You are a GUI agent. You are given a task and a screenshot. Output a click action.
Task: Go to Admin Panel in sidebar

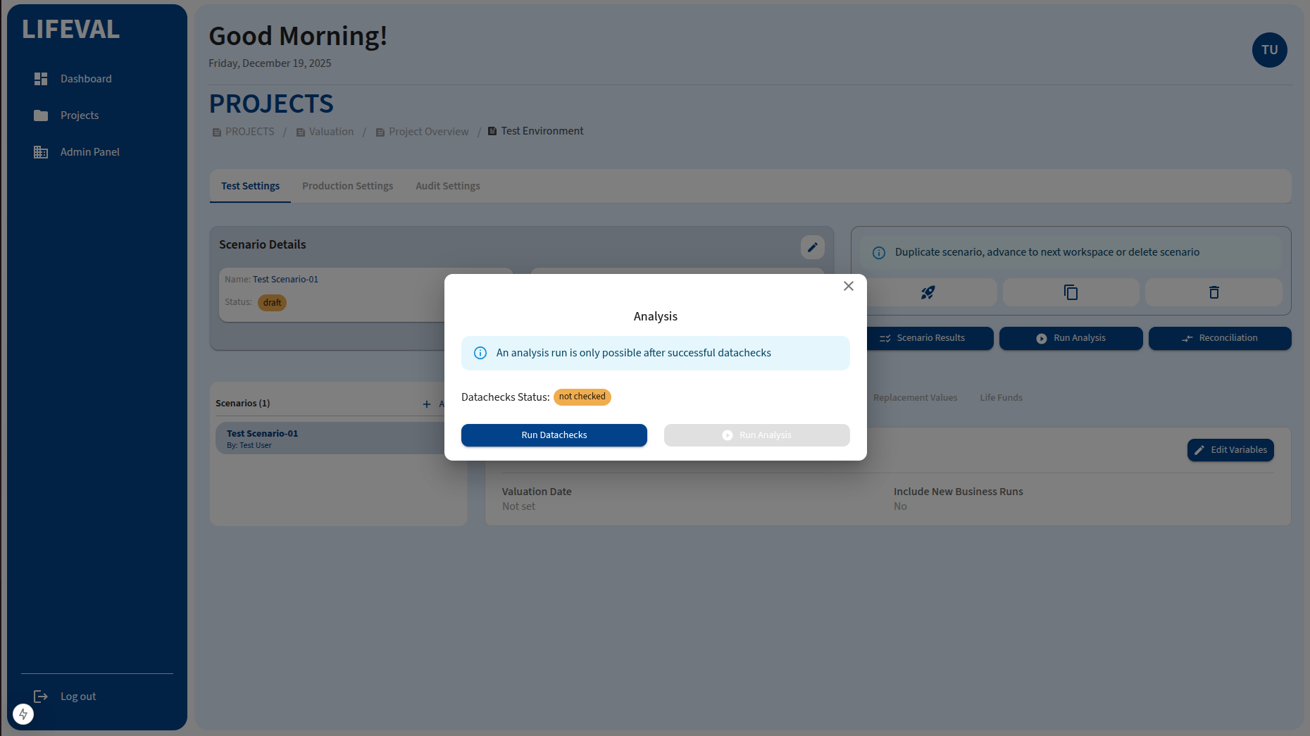pyautogui.click(x=89, y=152)
